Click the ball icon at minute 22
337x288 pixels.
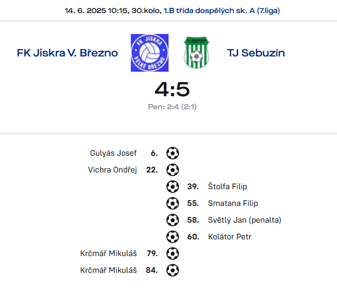point(173,170)
